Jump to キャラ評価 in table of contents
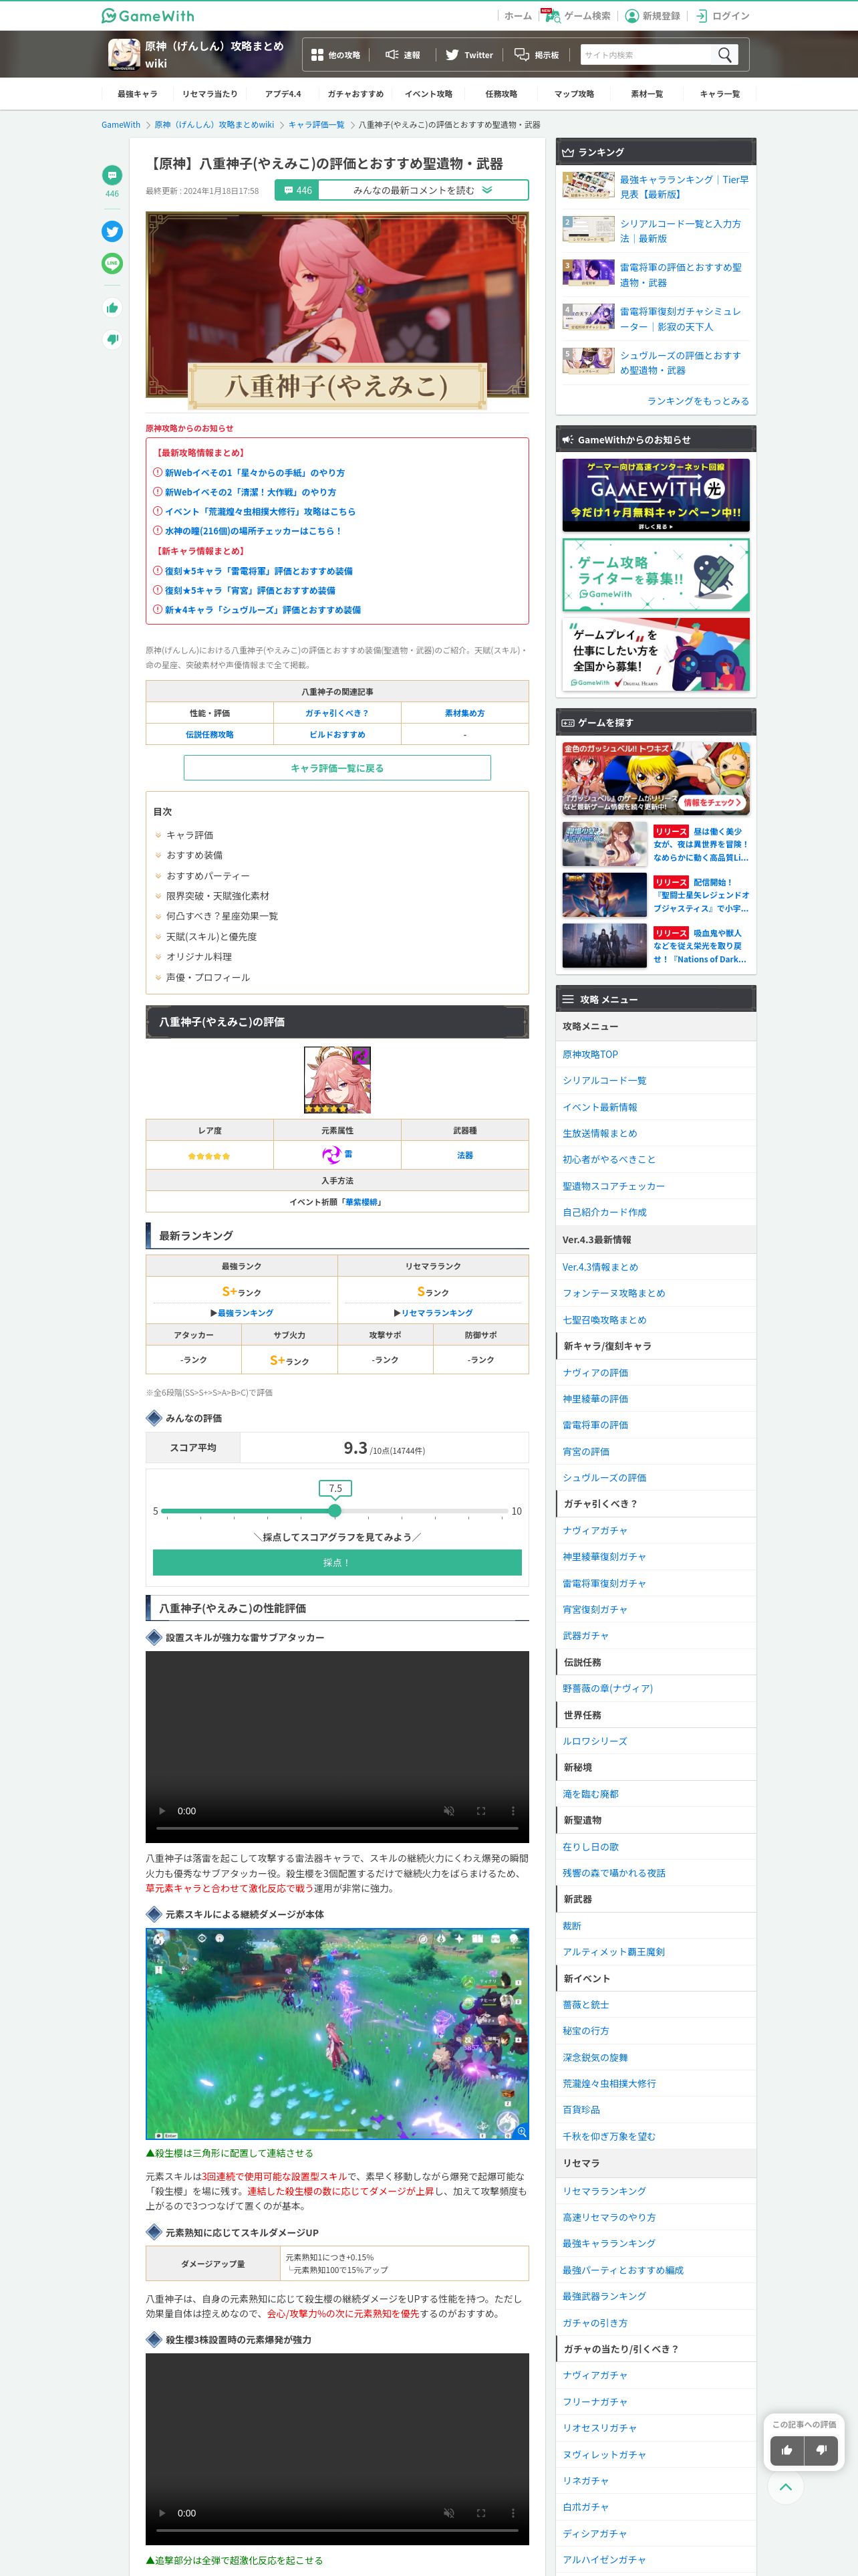This screenshot has height=2576, width=858. (189, 835)
